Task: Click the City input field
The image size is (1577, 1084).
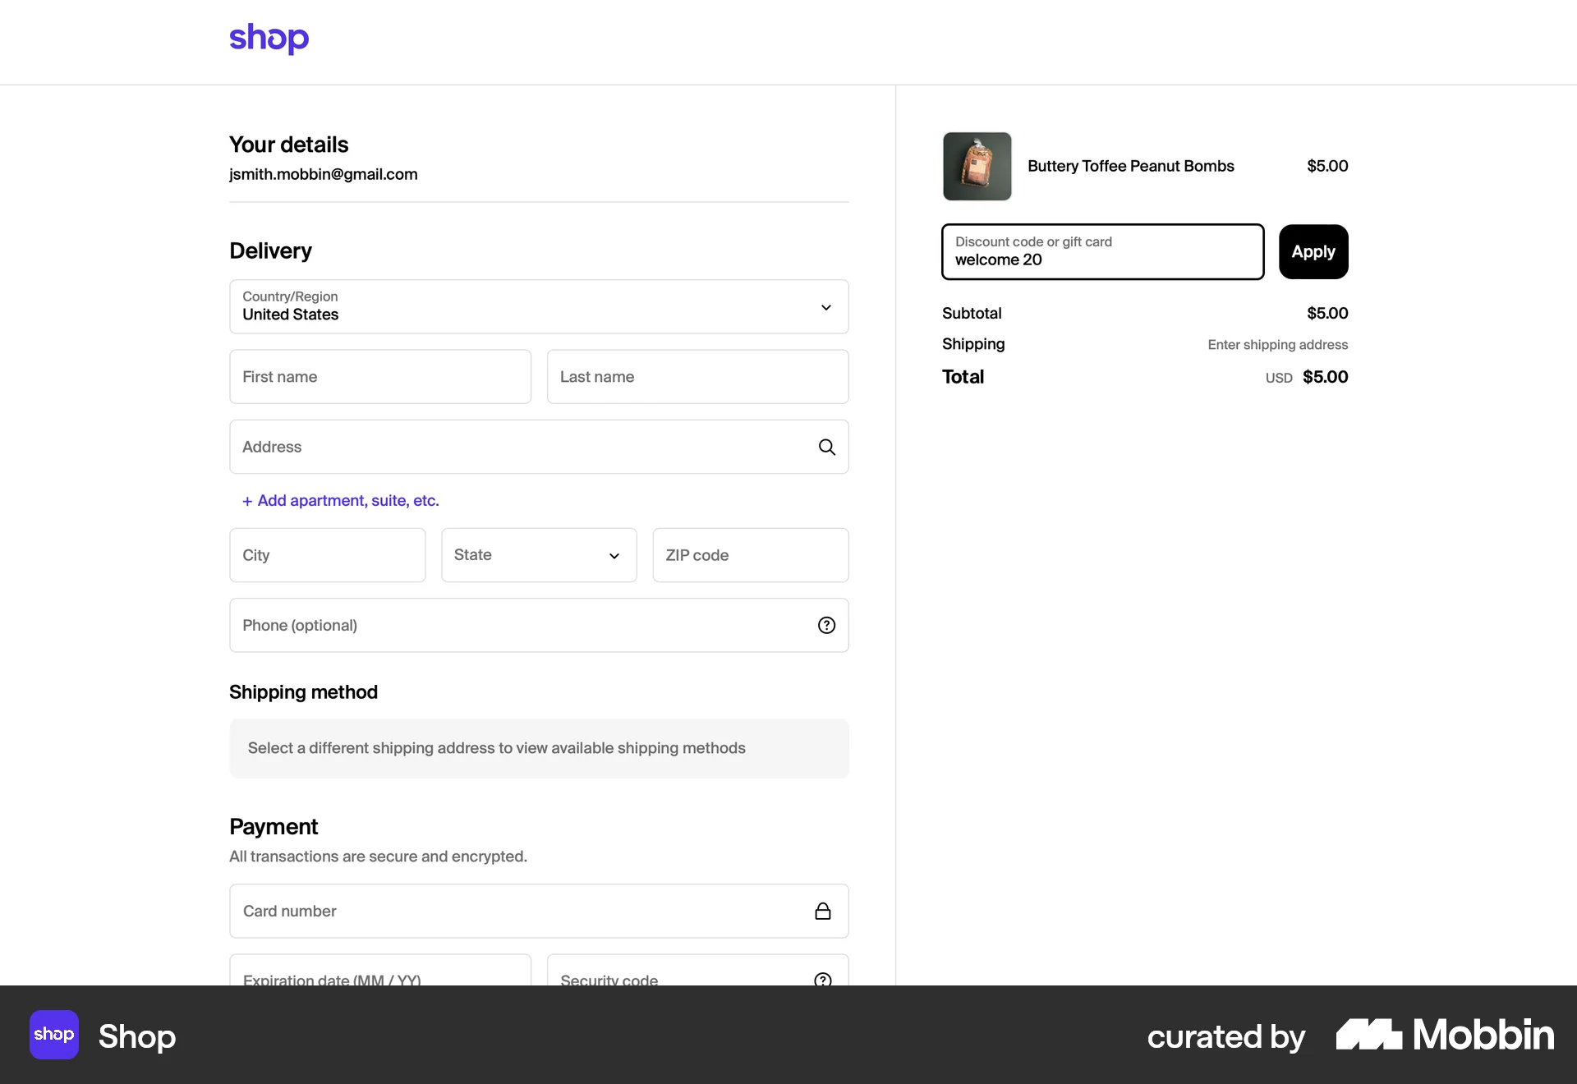Action: point(327,555)
